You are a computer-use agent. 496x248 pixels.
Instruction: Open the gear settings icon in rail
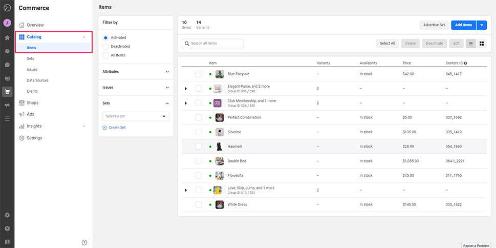point(7,215)
